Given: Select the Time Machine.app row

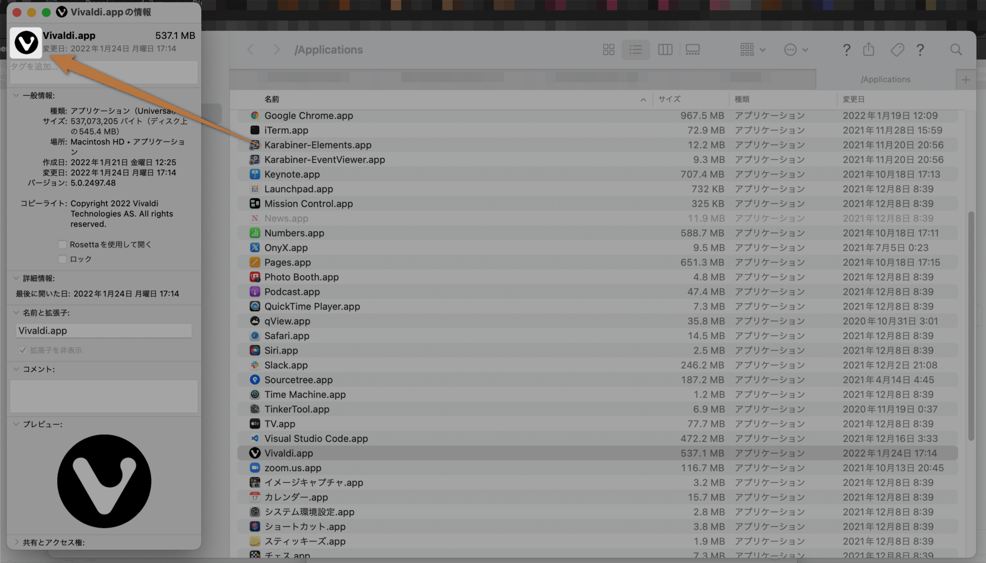Looking at the screenshot, I should (x=597, y=394).
